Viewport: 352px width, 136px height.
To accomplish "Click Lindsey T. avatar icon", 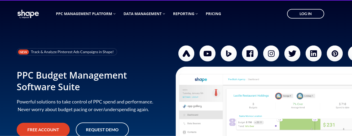I will 300,96.
